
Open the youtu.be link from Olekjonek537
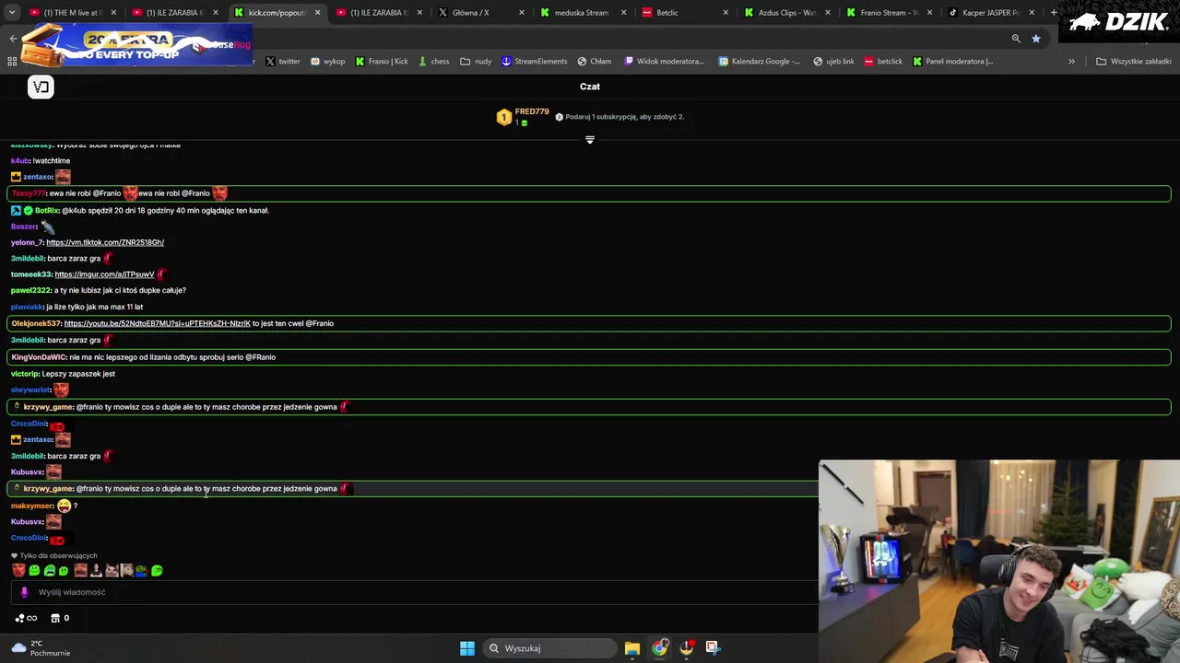(x=157, y=323)
